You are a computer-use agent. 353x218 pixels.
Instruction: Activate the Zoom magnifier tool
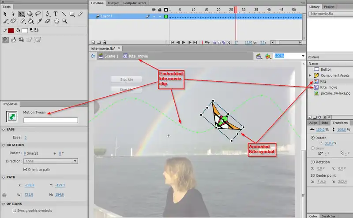pos(65,21)
